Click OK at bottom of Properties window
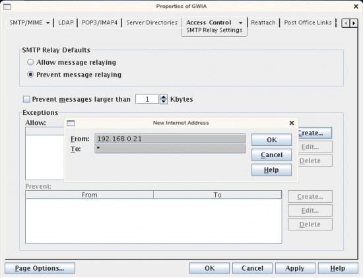 pyautogui.click(x=209, y=268)
